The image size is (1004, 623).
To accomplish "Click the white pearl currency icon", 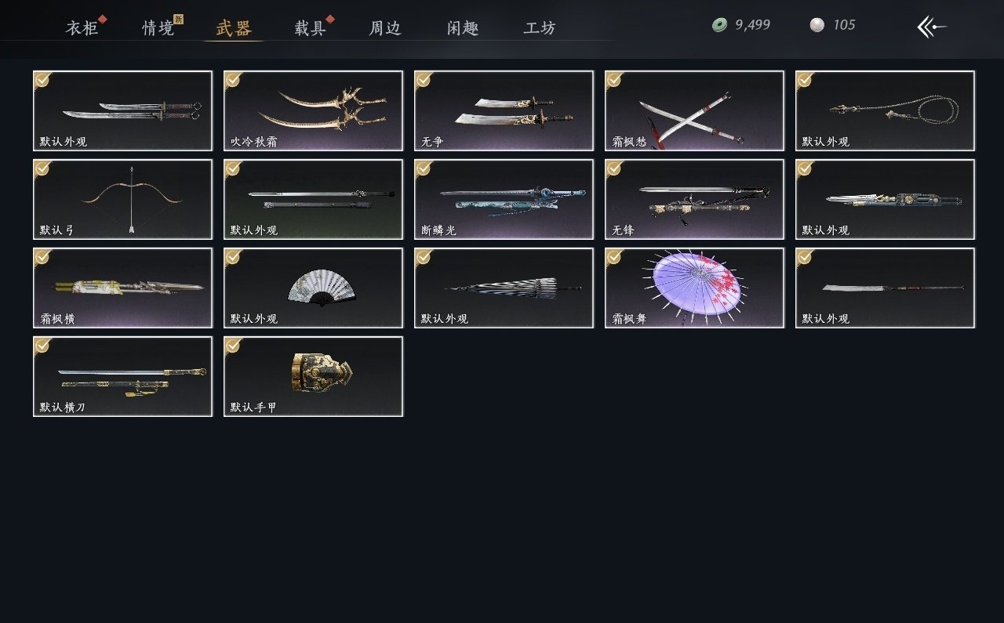I will (x=817, y=25).
